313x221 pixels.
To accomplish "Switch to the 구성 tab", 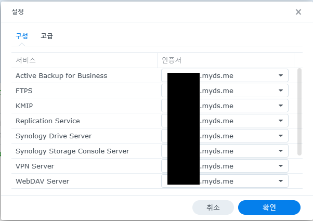I will click(22, 36).
